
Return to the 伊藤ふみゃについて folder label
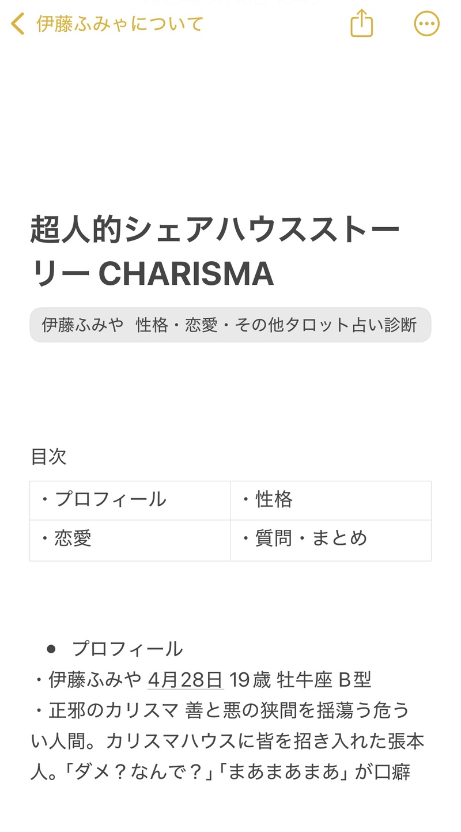click(120, 24)
